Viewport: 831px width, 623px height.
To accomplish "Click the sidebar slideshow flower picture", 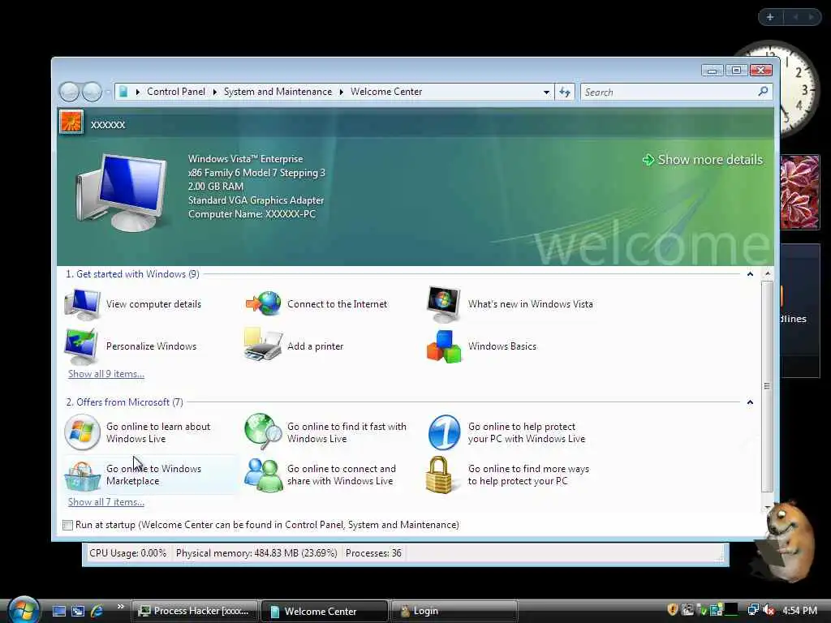I will (799, 191).
